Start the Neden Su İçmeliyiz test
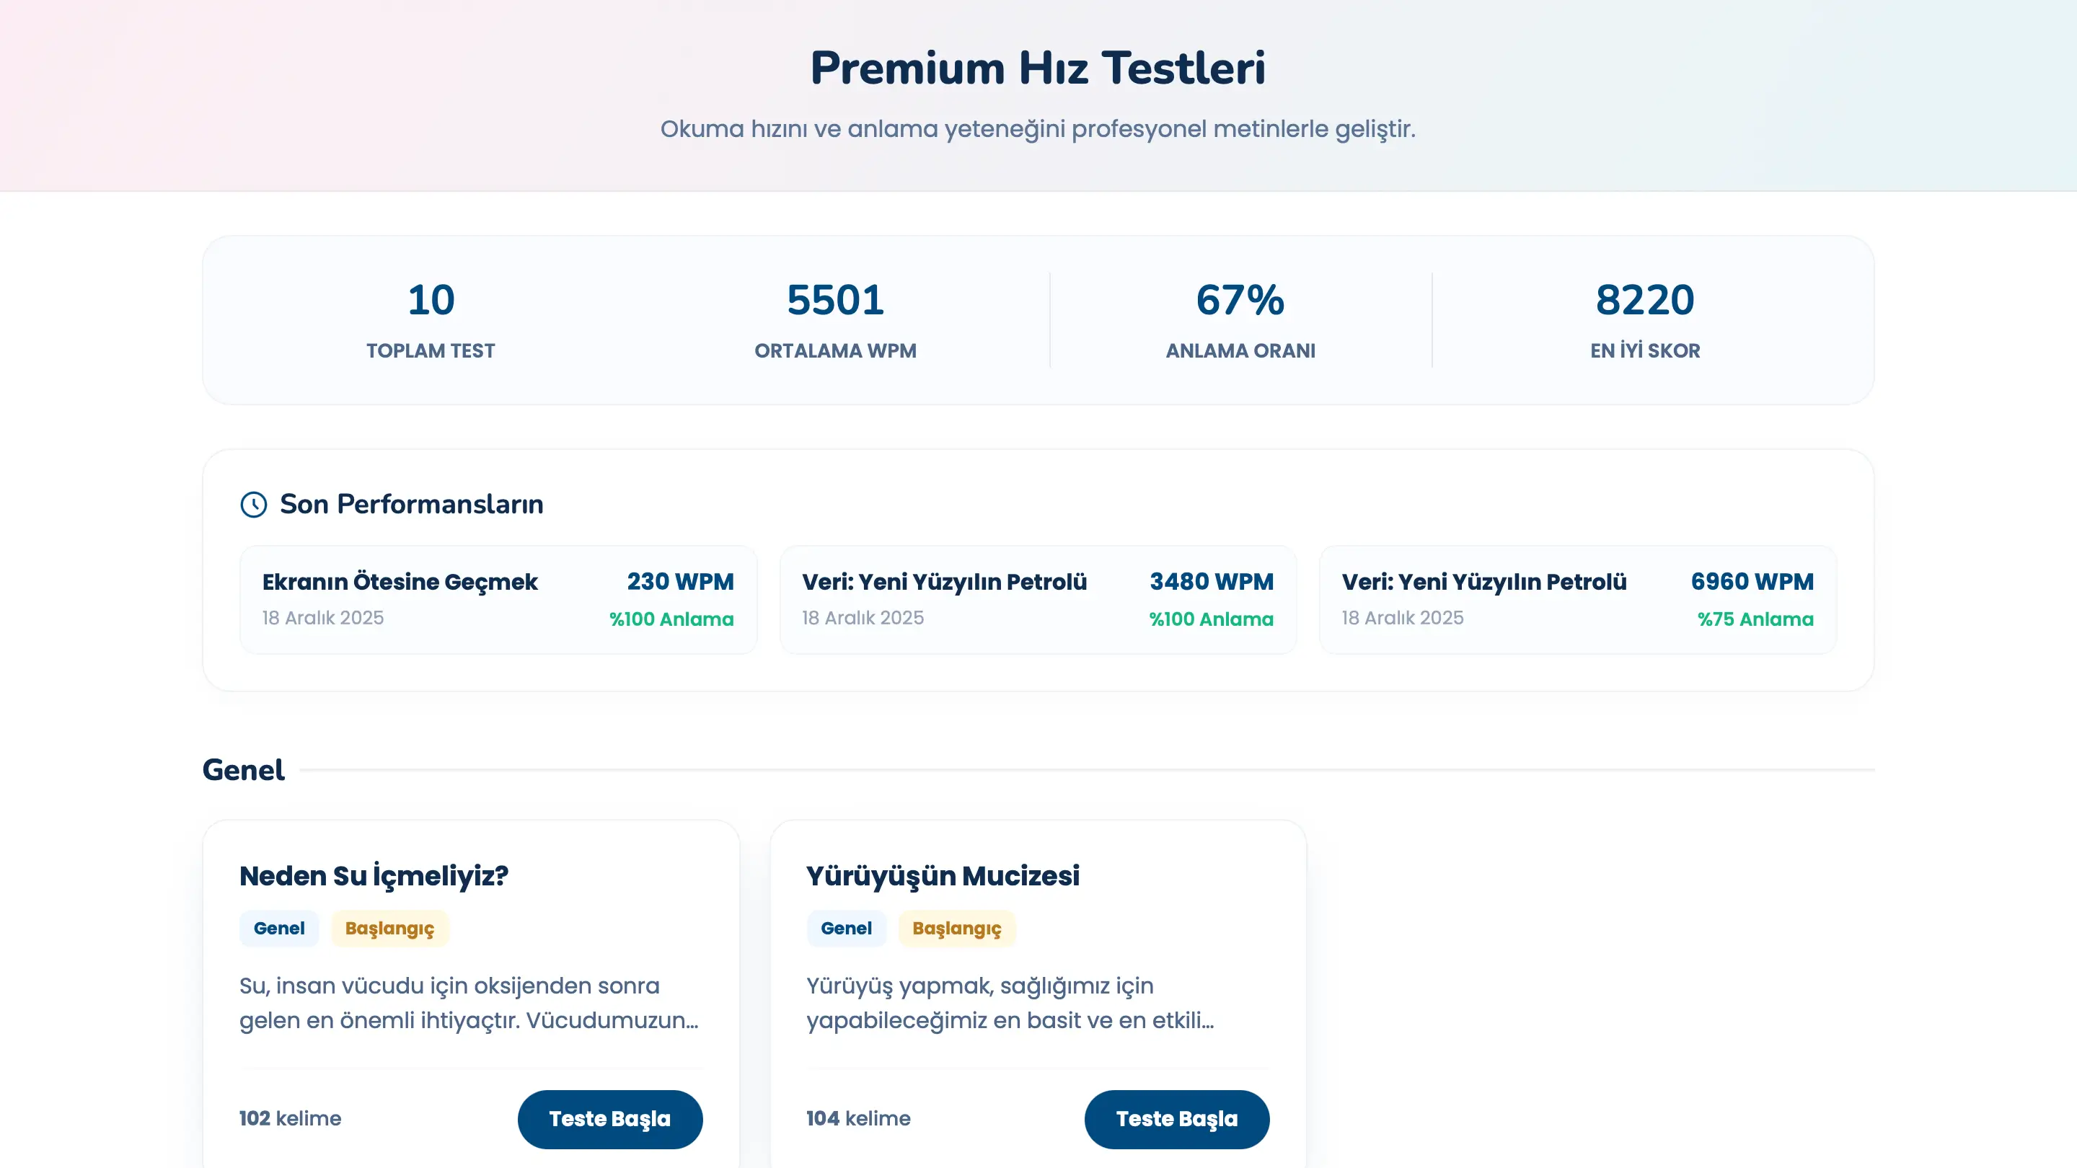 (610, 1118)
